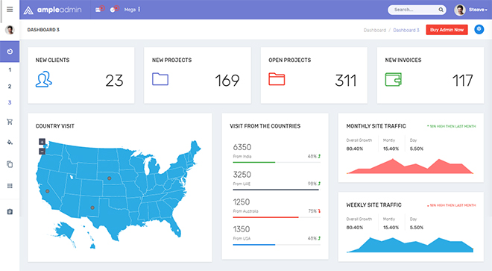Click the clipboard icon in sidebar
The height and width of the screenshot is (271, 492).
coord(10,211)
